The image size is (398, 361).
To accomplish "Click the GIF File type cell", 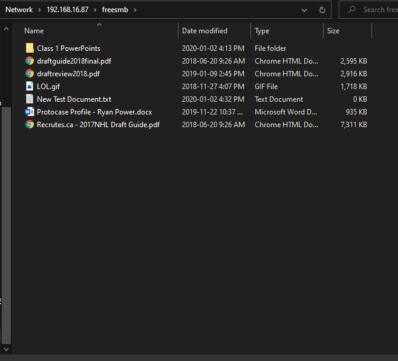I will 266,87.
